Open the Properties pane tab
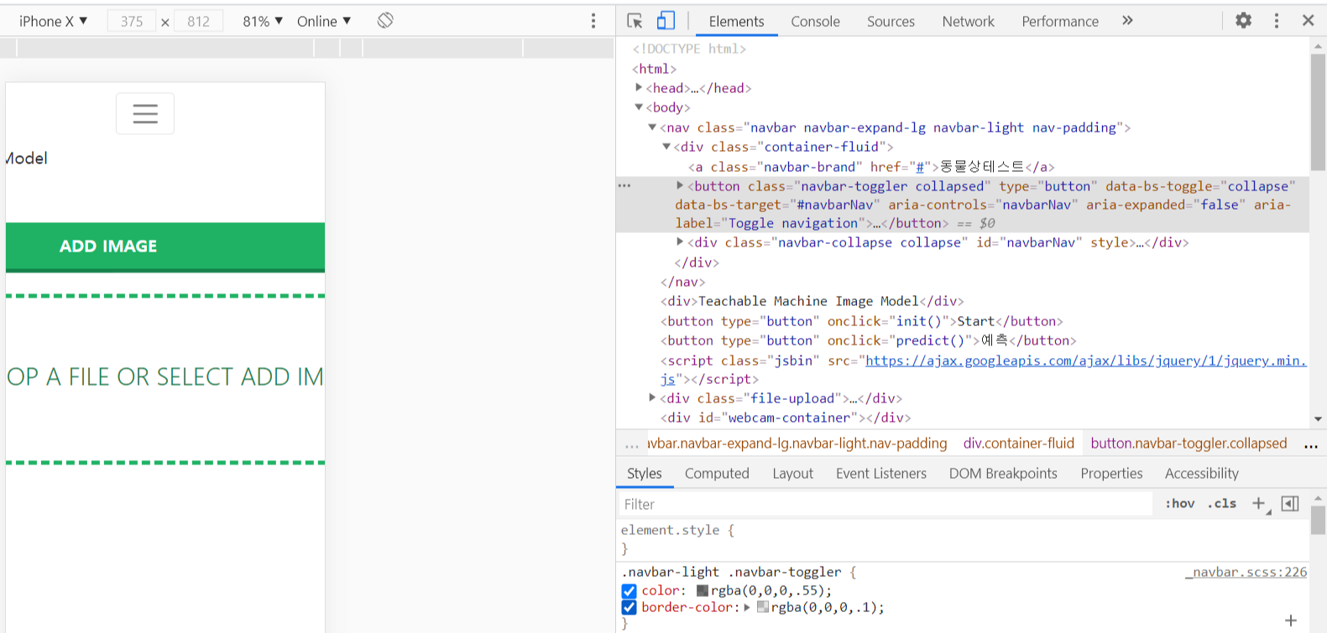 pyautogui.click(x=1111, y=474)
